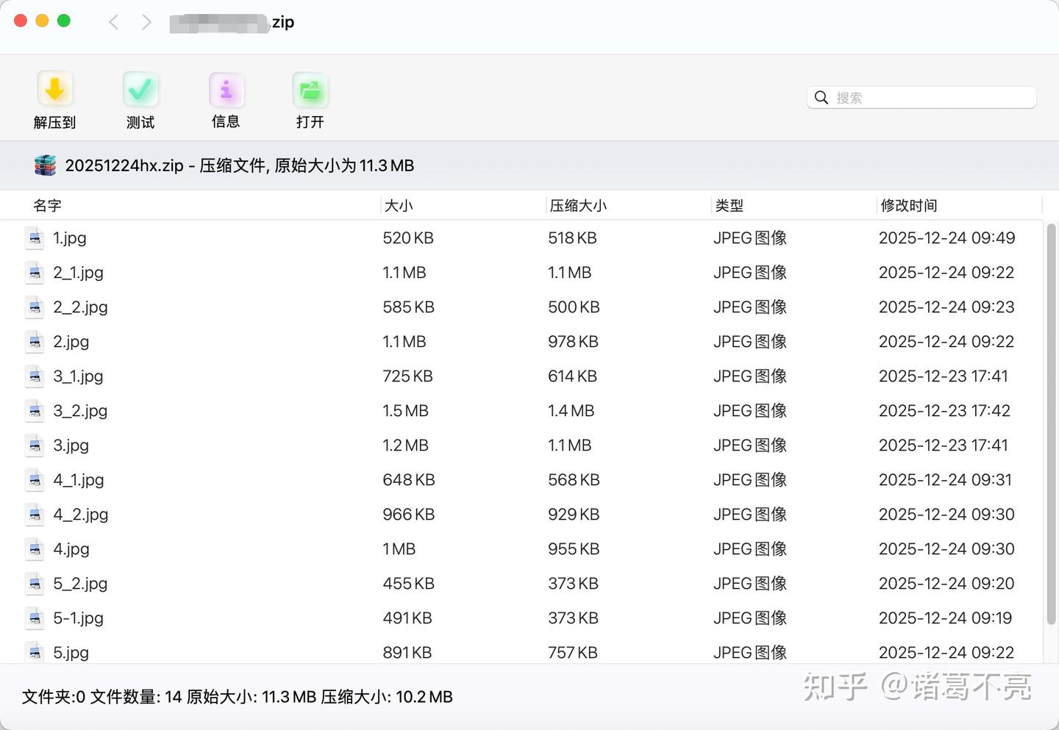The height and width of the screenshot is (730, 1059).
Task: Click the file icon of 2.jpg
Action: [x=35, y=342]
